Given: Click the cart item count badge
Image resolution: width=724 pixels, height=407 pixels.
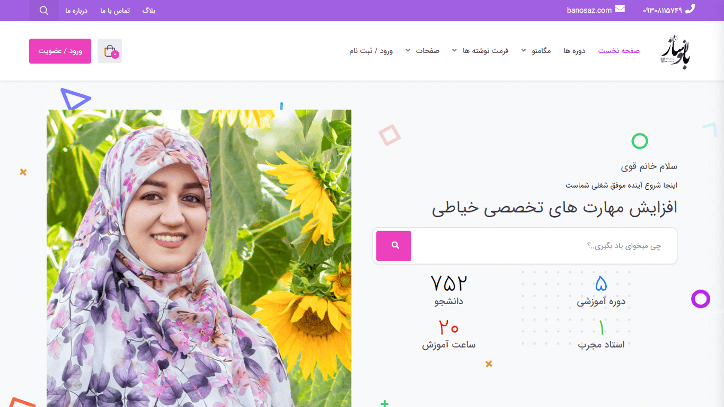Looking at the screenshot, I should click(115, 55).
